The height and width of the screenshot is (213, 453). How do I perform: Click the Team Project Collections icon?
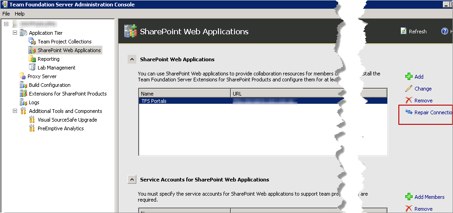click(x=32, y=42)
